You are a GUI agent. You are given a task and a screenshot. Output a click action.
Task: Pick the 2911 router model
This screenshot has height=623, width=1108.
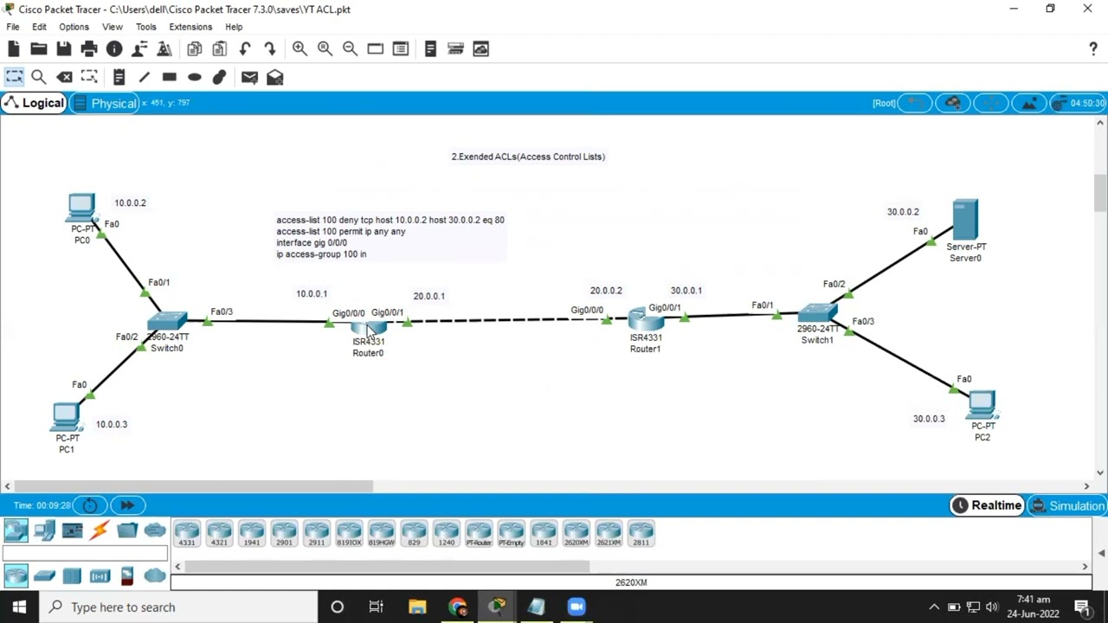pos(317,533)
